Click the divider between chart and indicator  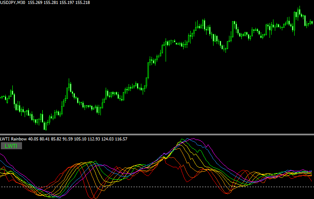coord(157,135)
